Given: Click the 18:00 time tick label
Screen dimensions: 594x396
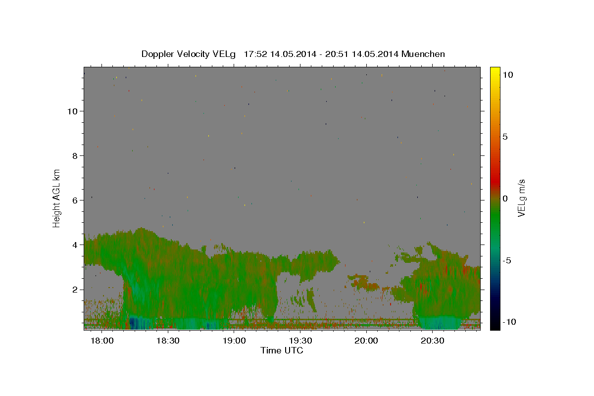Looking at the screenshot, I should (x=103, y=341).
